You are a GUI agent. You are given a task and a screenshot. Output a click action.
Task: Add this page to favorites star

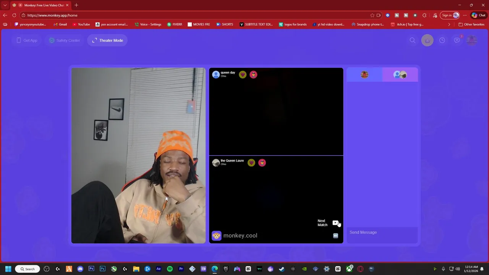[372, 15]
